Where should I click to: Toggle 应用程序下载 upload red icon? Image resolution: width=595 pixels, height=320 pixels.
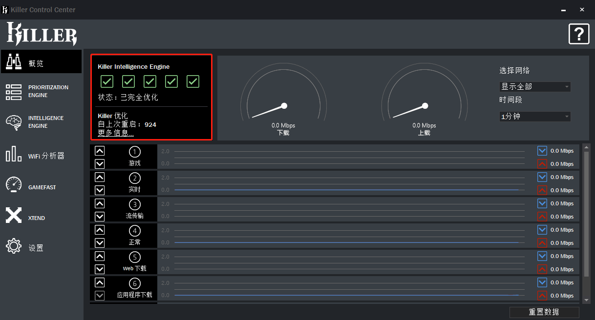click(542, 296)
